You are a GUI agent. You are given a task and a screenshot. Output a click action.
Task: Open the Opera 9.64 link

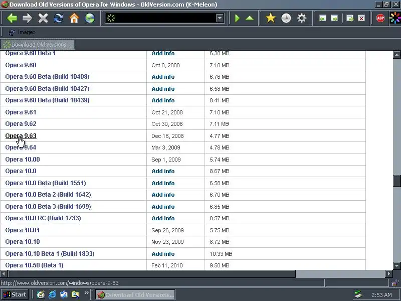coord(21,147)
